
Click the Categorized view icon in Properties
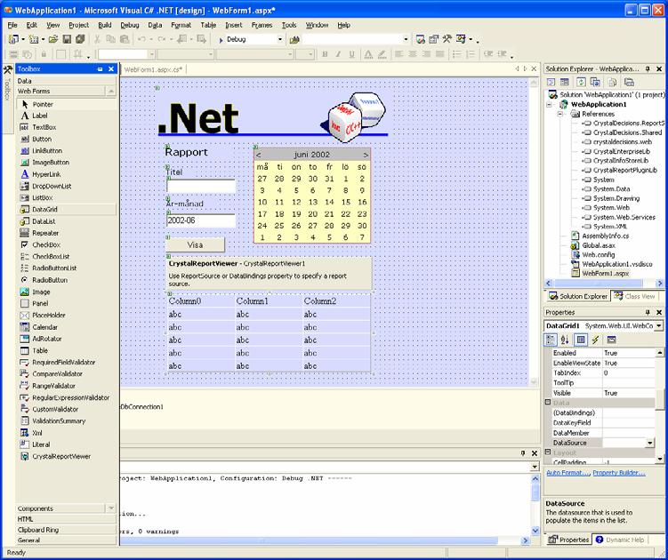pos(551,340)
